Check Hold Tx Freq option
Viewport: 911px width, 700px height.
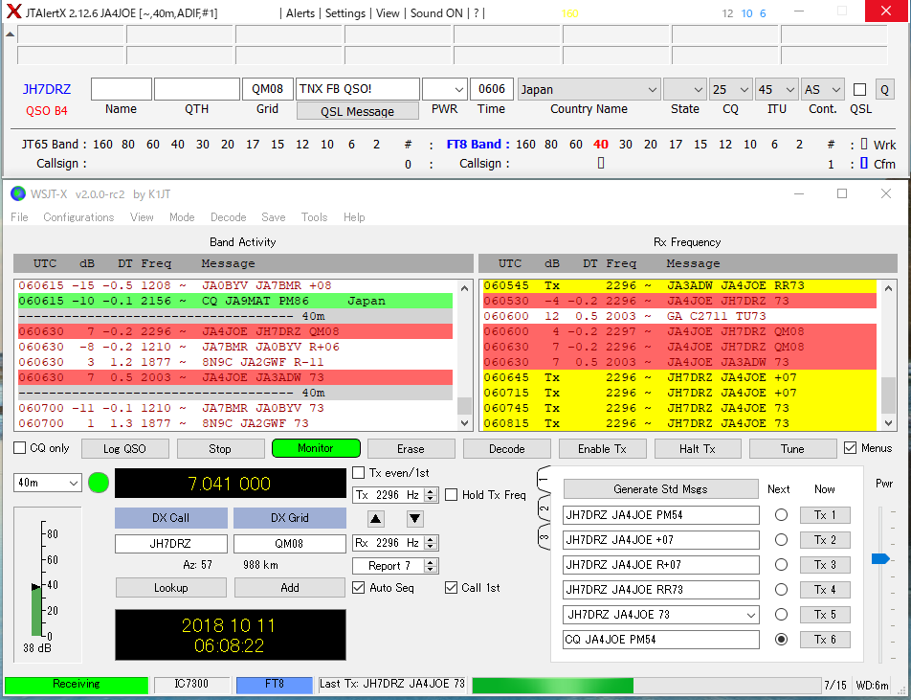[452, 495]
